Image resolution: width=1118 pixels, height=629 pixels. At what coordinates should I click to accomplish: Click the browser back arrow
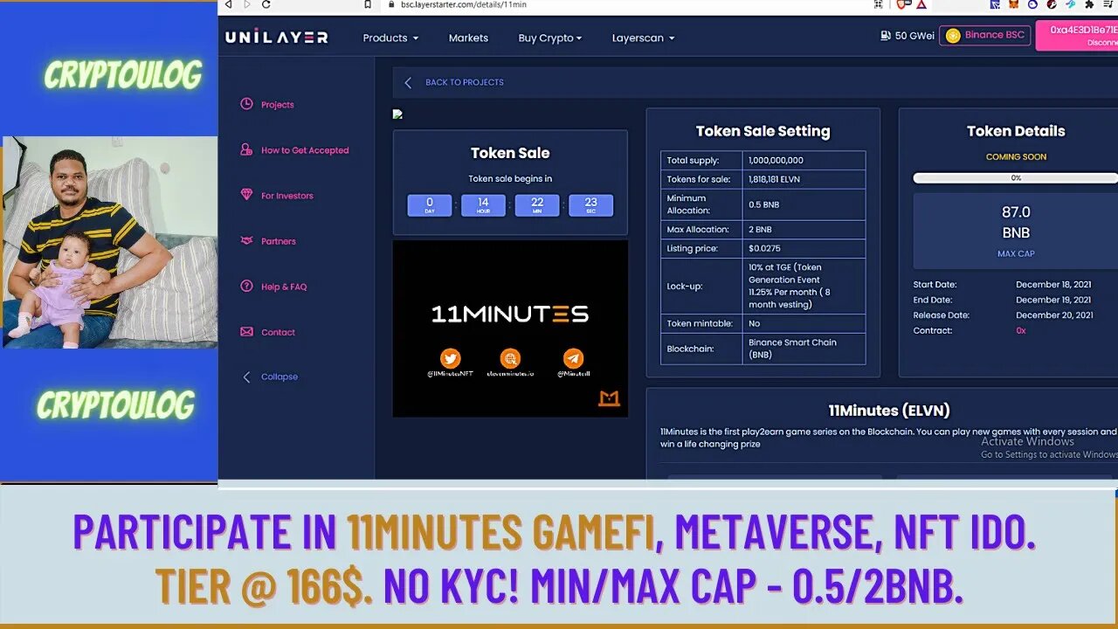[x=228, y=5]
